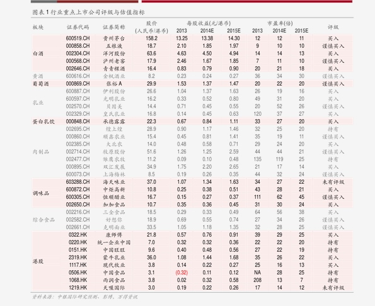Select the red (0.32) EPS value

coord(182,273)
